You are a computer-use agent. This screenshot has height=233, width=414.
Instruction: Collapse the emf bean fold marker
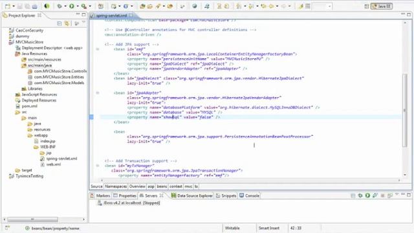click(x=98, y=49)
